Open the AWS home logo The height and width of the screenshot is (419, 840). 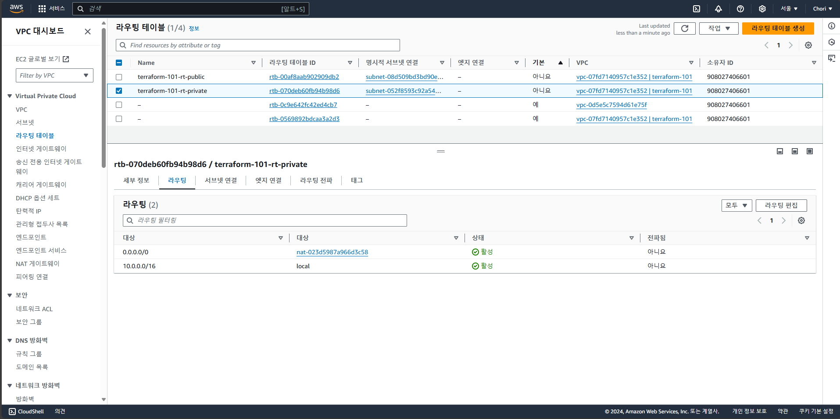tap(16, 8)
